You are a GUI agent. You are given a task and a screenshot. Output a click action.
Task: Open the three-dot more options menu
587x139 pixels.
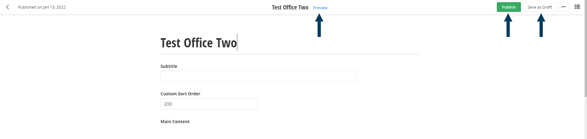(x=563, y=7)
